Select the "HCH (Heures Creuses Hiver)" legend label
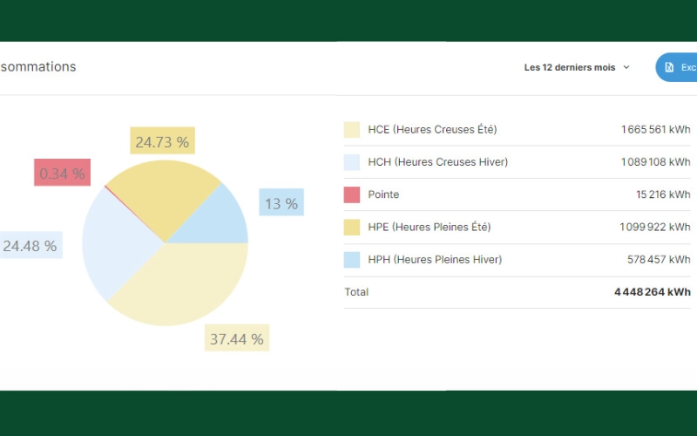 437,162
